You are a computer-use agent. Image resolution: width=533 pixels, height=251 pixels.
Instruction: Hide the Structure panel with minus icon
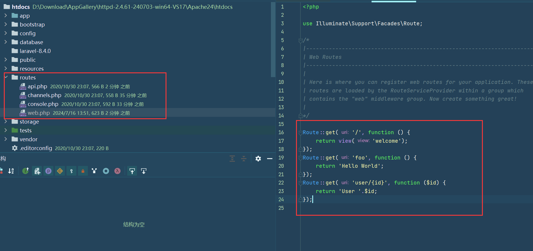pyautogui.click(x=270, y=159)
